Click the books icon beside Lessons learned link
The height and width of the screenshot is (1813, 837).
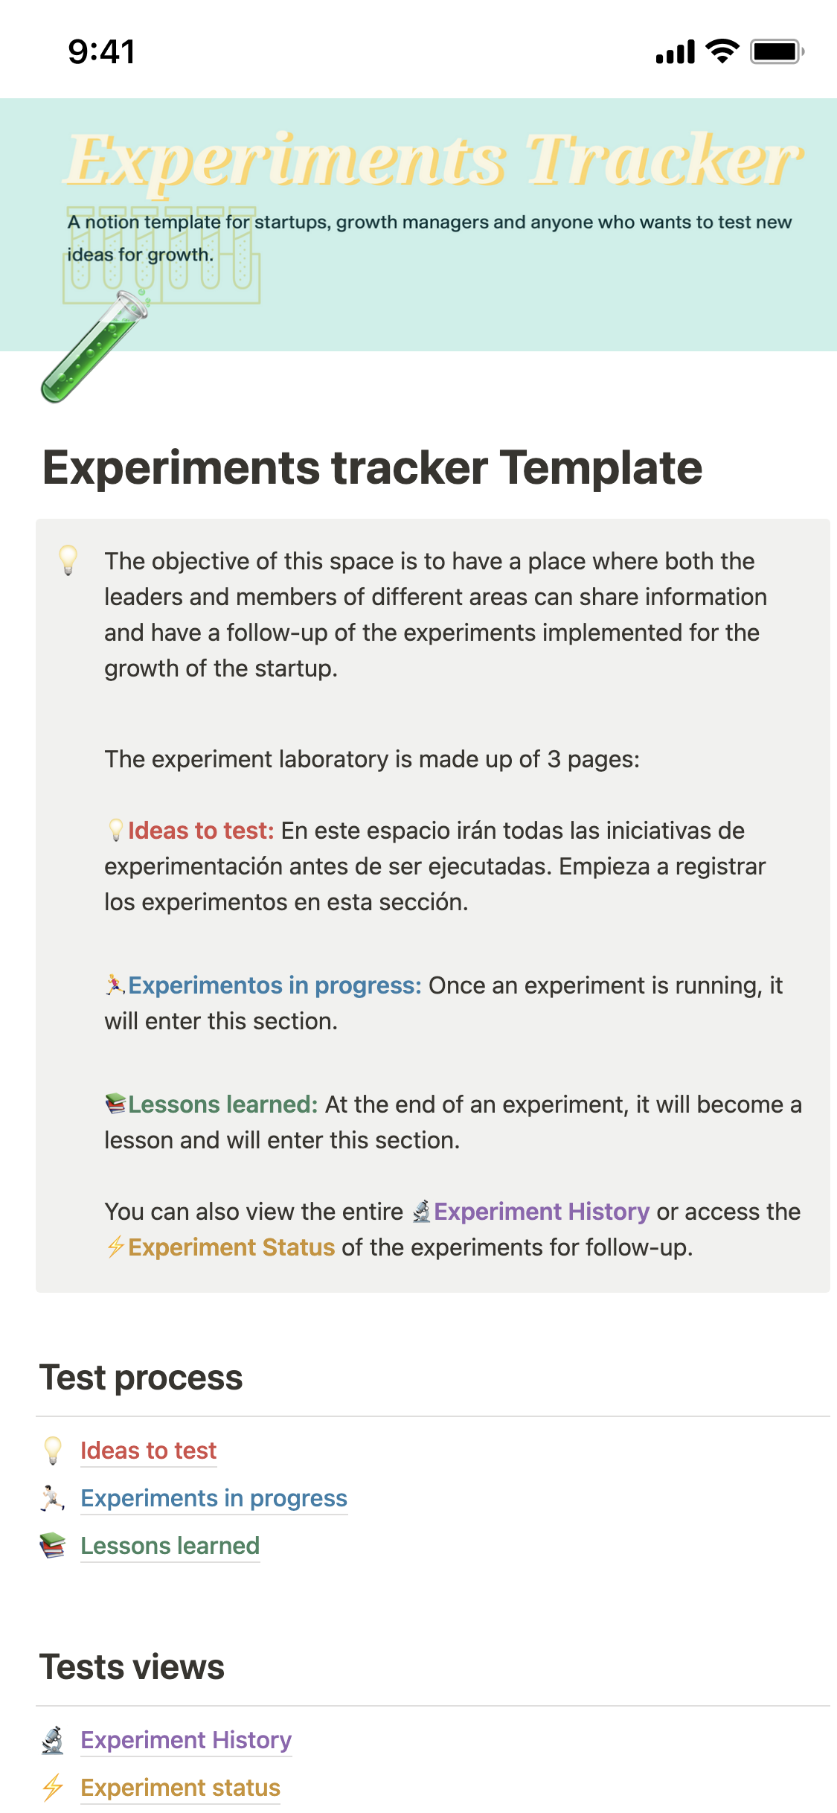pos(53,1546)
